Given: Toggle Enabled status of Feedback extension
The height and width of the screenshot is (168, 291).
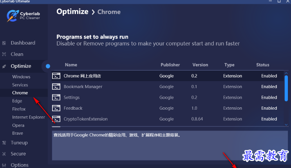Looking at the screenshot, I should pyautogui.click(x=269, y=108).
